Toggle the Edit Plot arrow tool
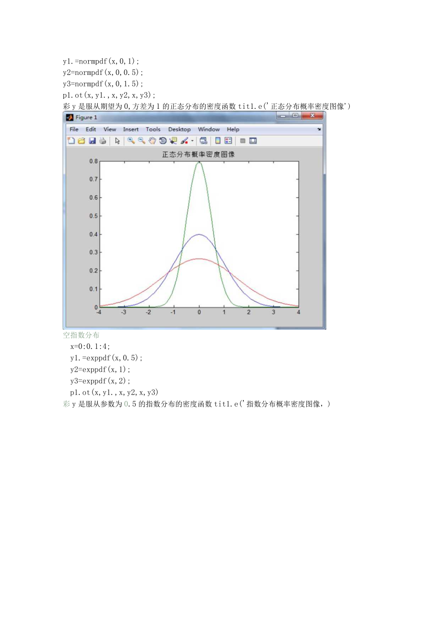The height and width of the screenshot is (621, 439). 117,140
